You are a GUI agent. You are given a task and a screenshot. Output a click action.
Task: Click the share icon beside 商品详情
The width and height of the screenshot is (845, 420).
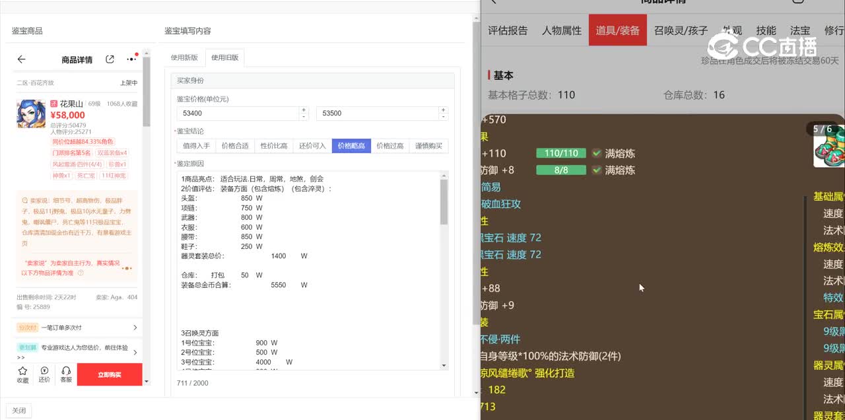tap(110, 59)
